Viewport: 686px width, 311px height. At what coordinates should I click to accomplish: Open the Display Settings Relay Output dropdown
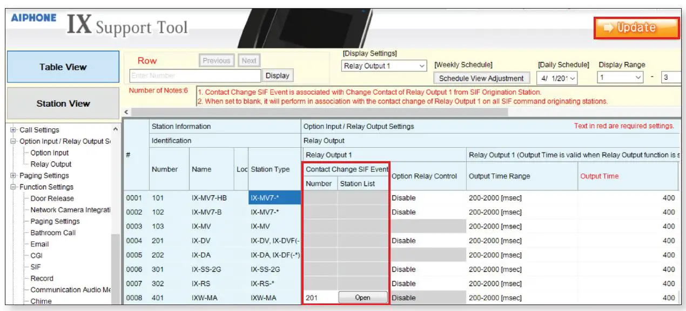pos(384,66)
